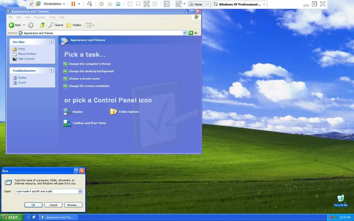The image size is (354, 221).
Task: Pin the VMware fullscreen toolbar
Action: coord(31,4)
